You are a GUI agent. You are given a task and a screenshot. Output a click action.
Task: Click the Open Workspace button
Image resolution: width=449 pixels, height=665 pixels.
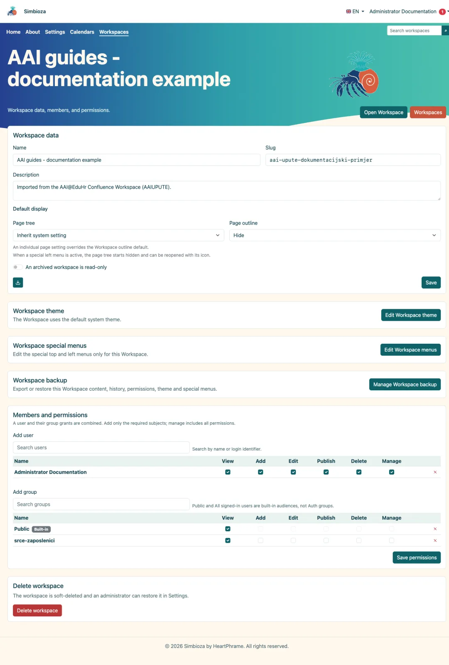tap(384, 112)
